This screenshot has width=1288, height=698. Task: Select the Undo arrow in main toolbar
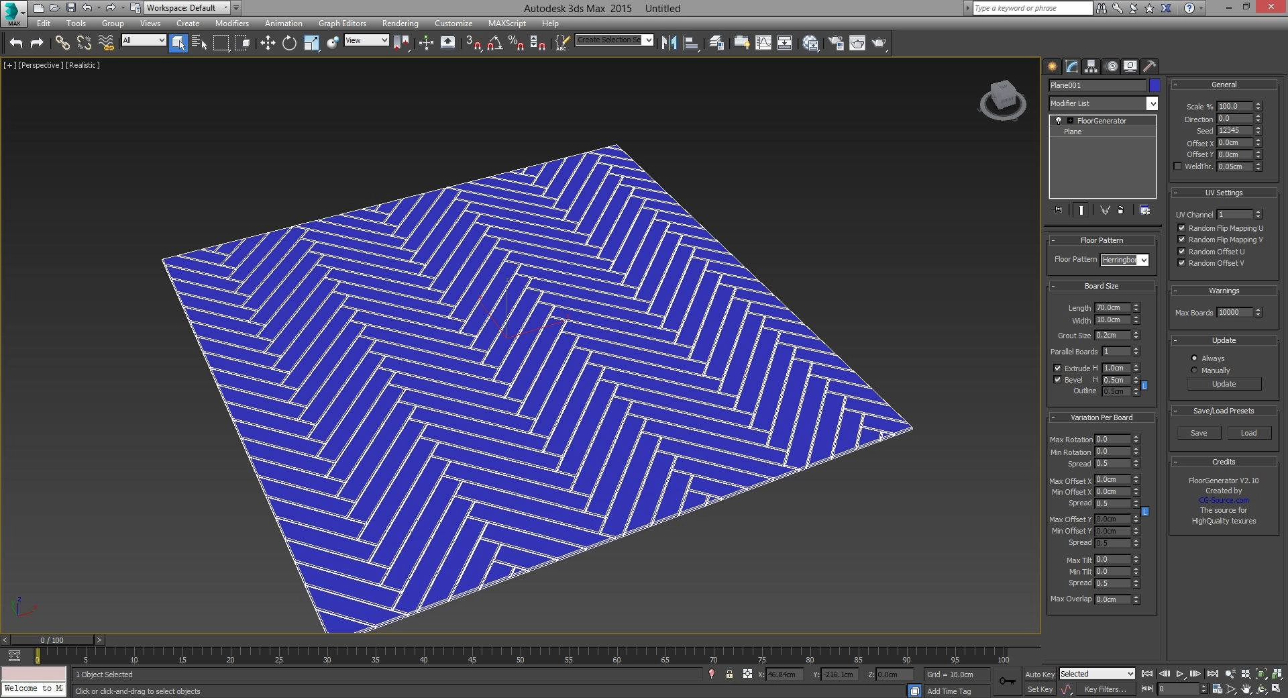(16, 43)
